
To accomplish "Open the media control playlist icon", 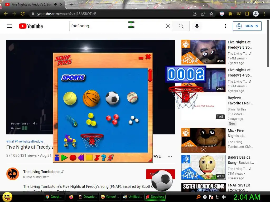I will point(239,14).
